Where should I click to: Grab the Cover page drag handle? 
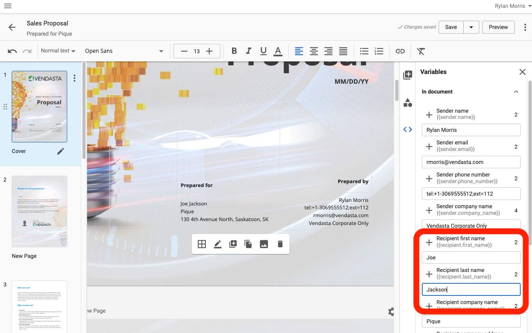coord(5,106)
